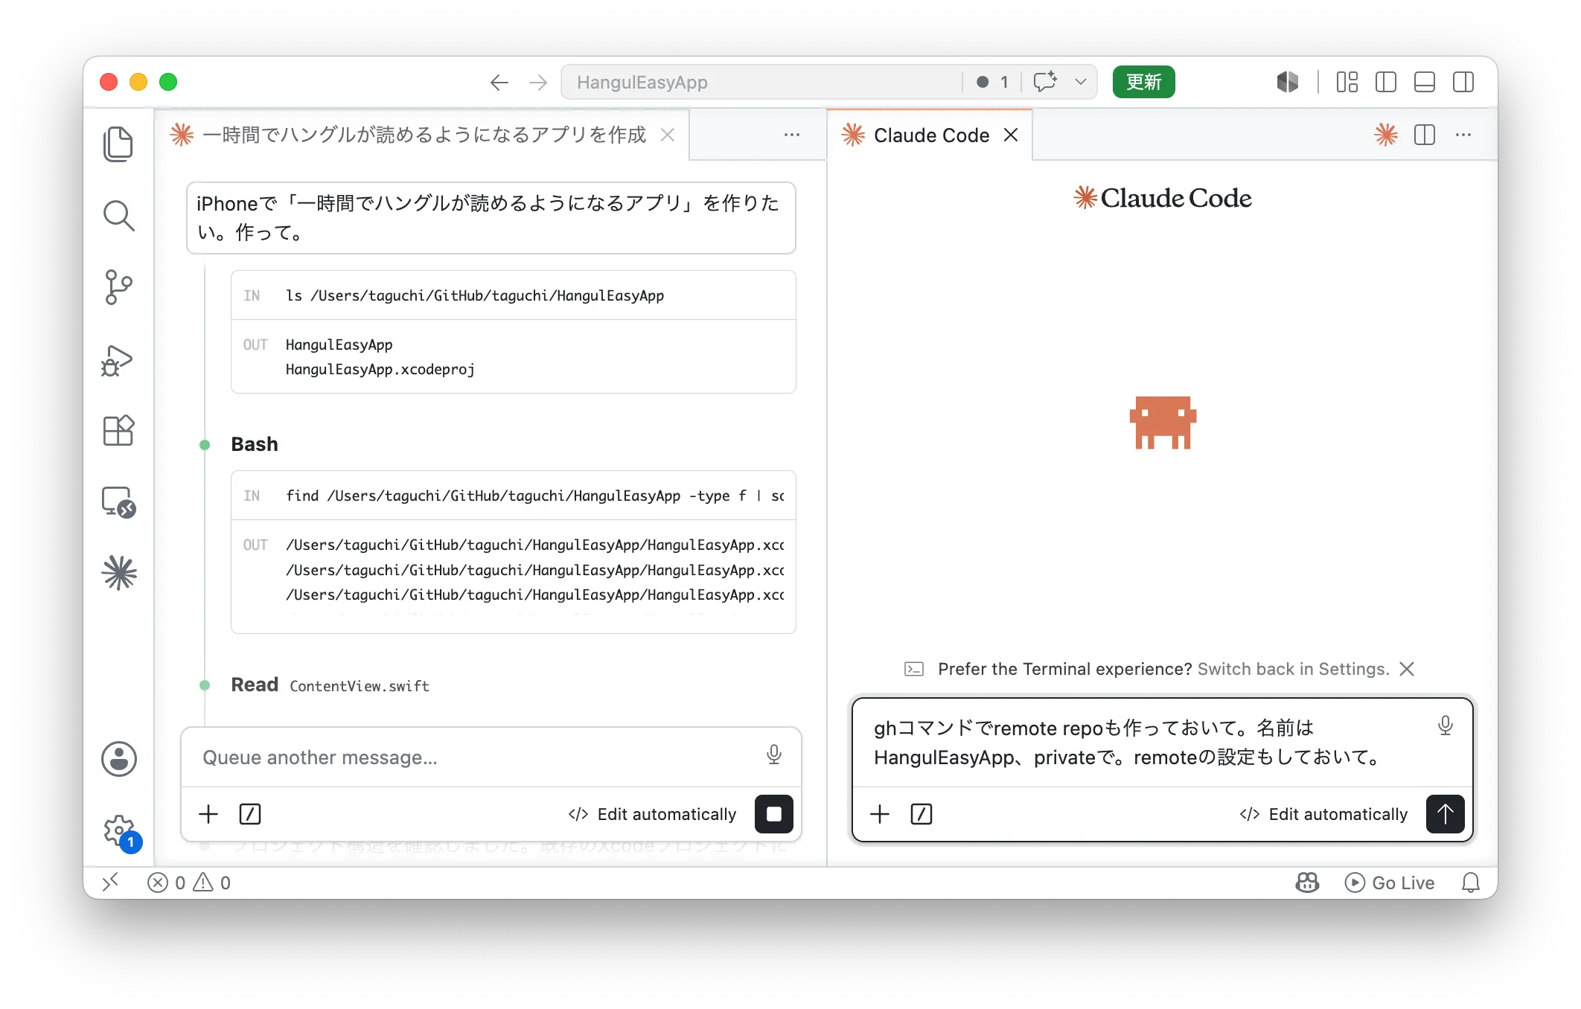Viewport: 1581px width, 1009px height.
Task: Open the Manage settings gear
Action: pos(118,830)
